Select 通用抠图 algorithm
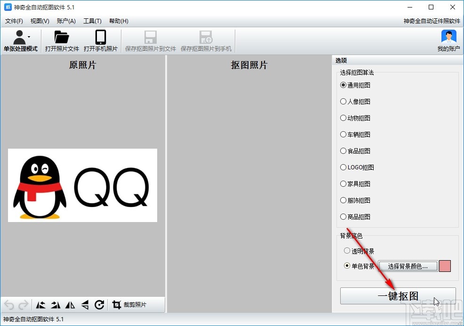This screenshot has width=464, height=326. pos(355,85)
